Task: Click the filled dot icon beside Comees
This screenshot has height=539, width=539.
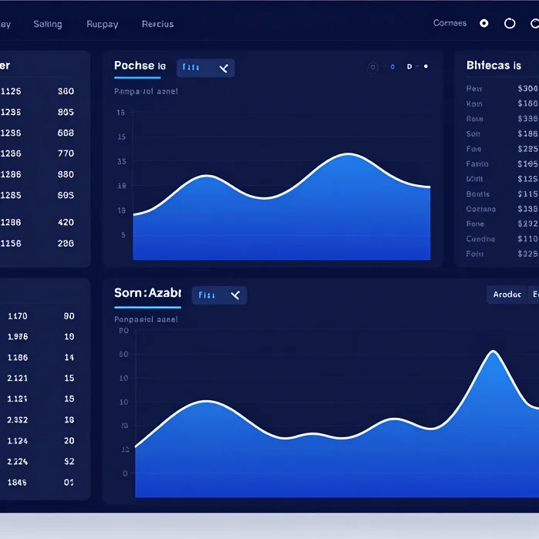Action: pos(484,23)
